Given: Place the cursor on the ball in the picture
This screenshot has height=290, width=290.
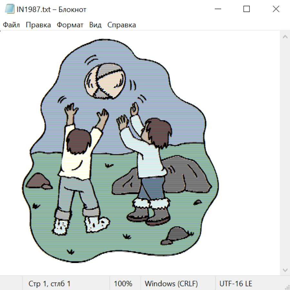Looking at the screenshot, I should tap(104, 81).
